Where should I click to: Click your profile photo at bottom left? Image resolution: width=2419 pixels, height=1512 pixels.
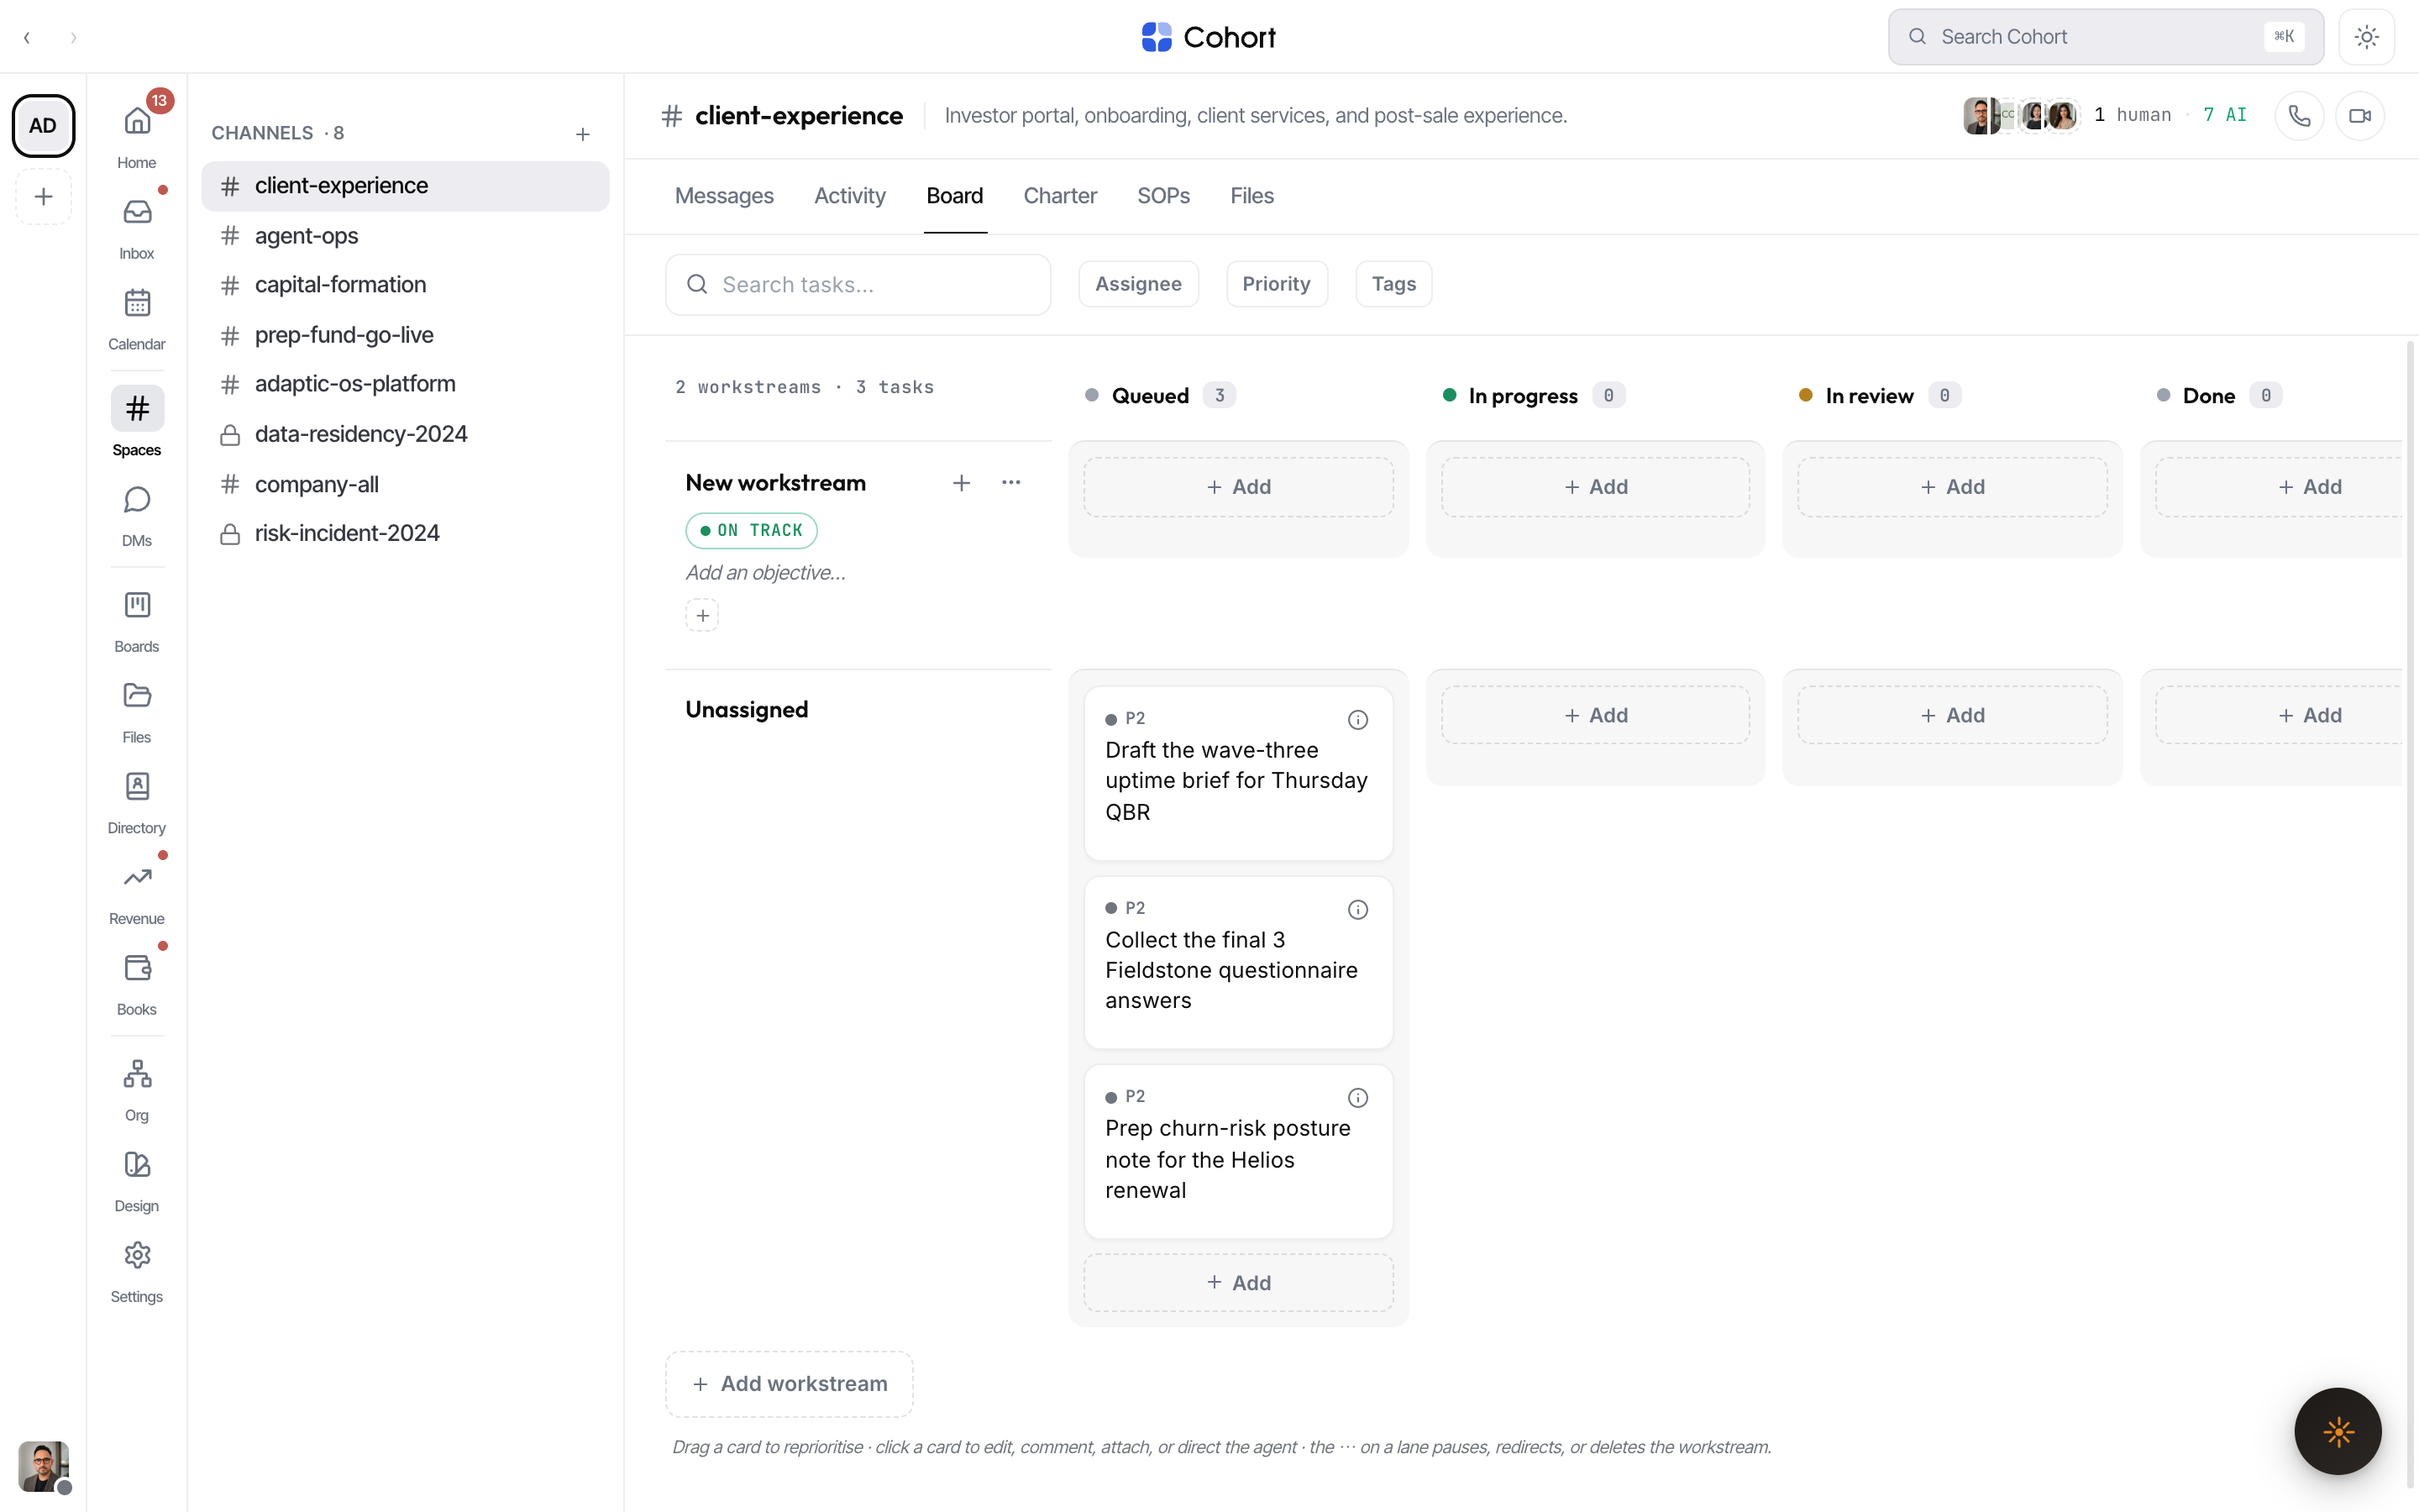[x=43, y=1466]
